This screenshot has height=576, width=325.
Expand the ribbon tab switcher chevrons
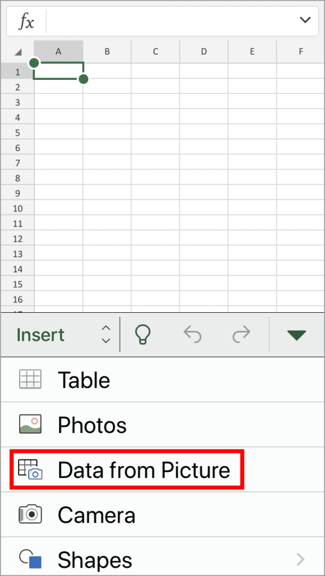click(x=106, y=334)
